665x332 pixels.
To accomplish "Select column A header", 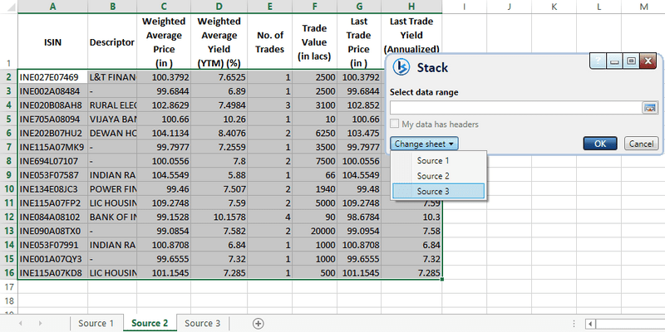I will (x=52, y=7).
